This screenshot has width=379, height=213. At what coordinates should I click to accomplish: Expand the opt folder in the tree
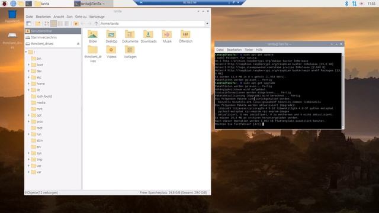click(28, 115)
